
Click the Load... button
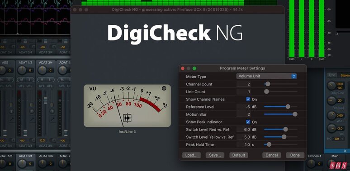pos(191,155)
